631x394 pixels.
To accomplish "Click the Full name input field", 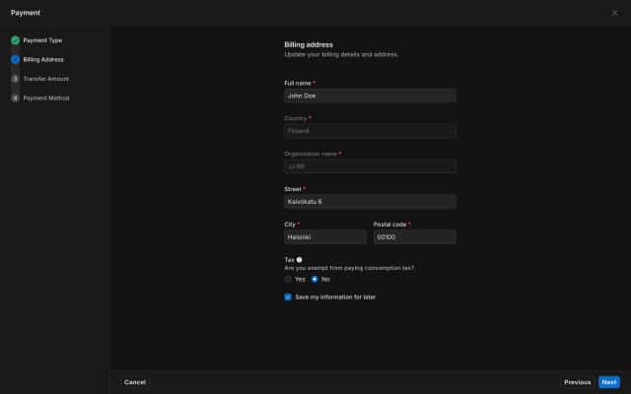I will coord(370,96).
